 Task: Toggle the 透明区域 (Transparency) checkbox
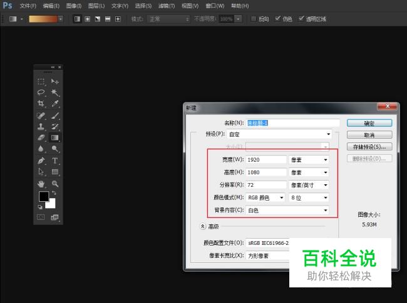coord(301,19)
